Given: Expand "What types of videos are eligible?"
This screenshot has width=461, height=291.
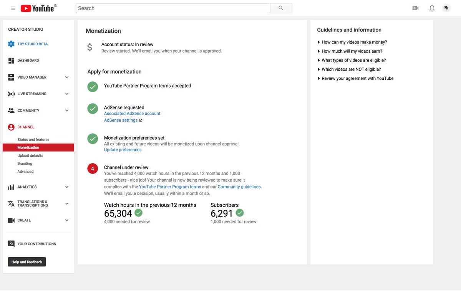Looking at the screenshot, I should pos(352,60).
